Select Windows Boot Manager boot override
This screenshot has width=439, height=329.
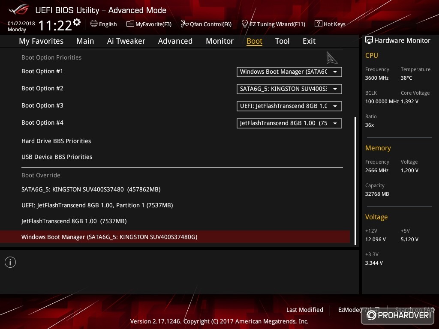[x=175, y=237]
